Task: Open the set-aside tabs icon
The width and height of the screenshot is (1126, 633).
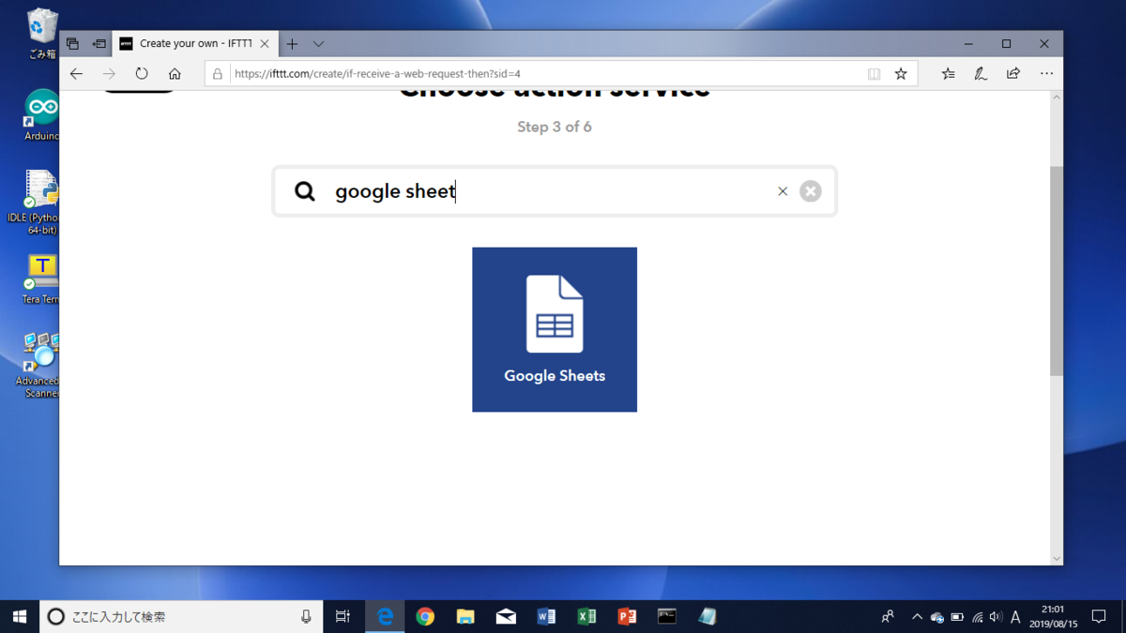Action: point(72,44)
